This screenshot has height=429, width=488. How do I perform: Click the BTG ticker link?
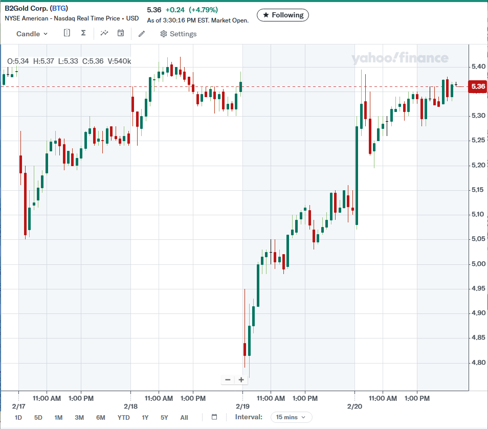[59, 8]
